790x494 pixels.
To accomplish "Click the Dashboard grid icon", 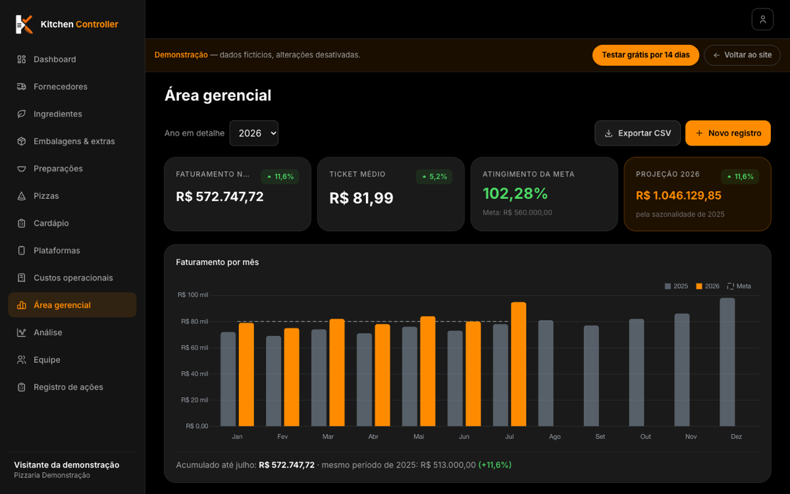I will [x=22, y=59].
